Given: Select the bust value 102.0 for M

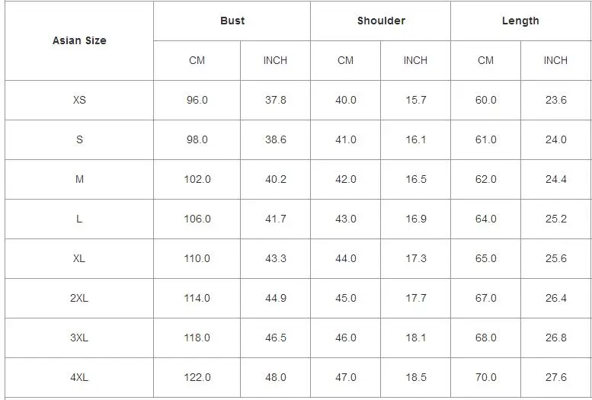Looking at the screenshot, I should [197, 179].
